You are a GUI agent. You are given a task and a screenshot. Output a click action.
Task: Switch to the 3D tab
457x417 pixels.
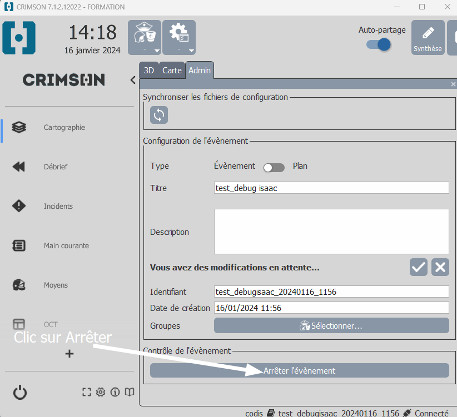tap(149, 71)
